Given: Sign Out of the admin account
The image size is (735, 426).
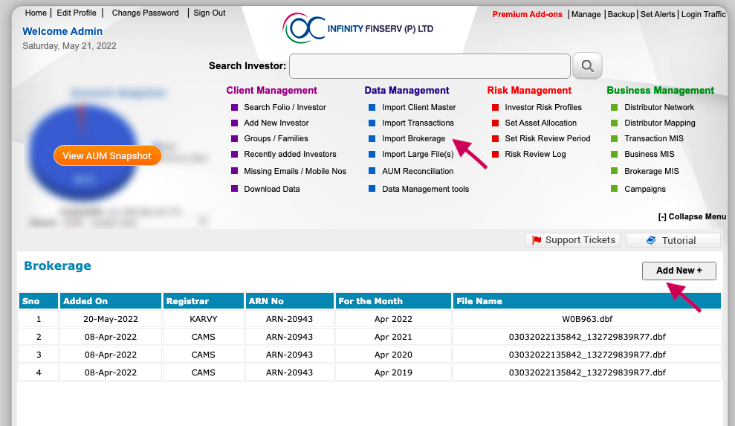Looking at the screenshot, I should coord(210,13).
